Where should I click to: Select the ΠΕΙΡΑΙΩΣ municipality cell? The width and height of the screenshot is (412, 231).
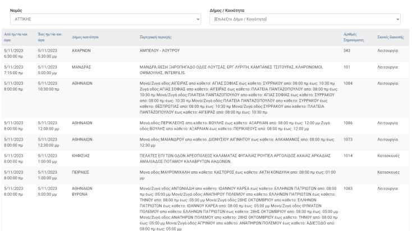(81, 172)
